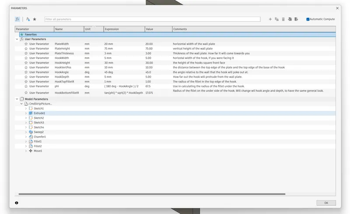The image size is (350, 214).
Task: Click the add user parameter plus icon
Action: (x=270, y=19)
